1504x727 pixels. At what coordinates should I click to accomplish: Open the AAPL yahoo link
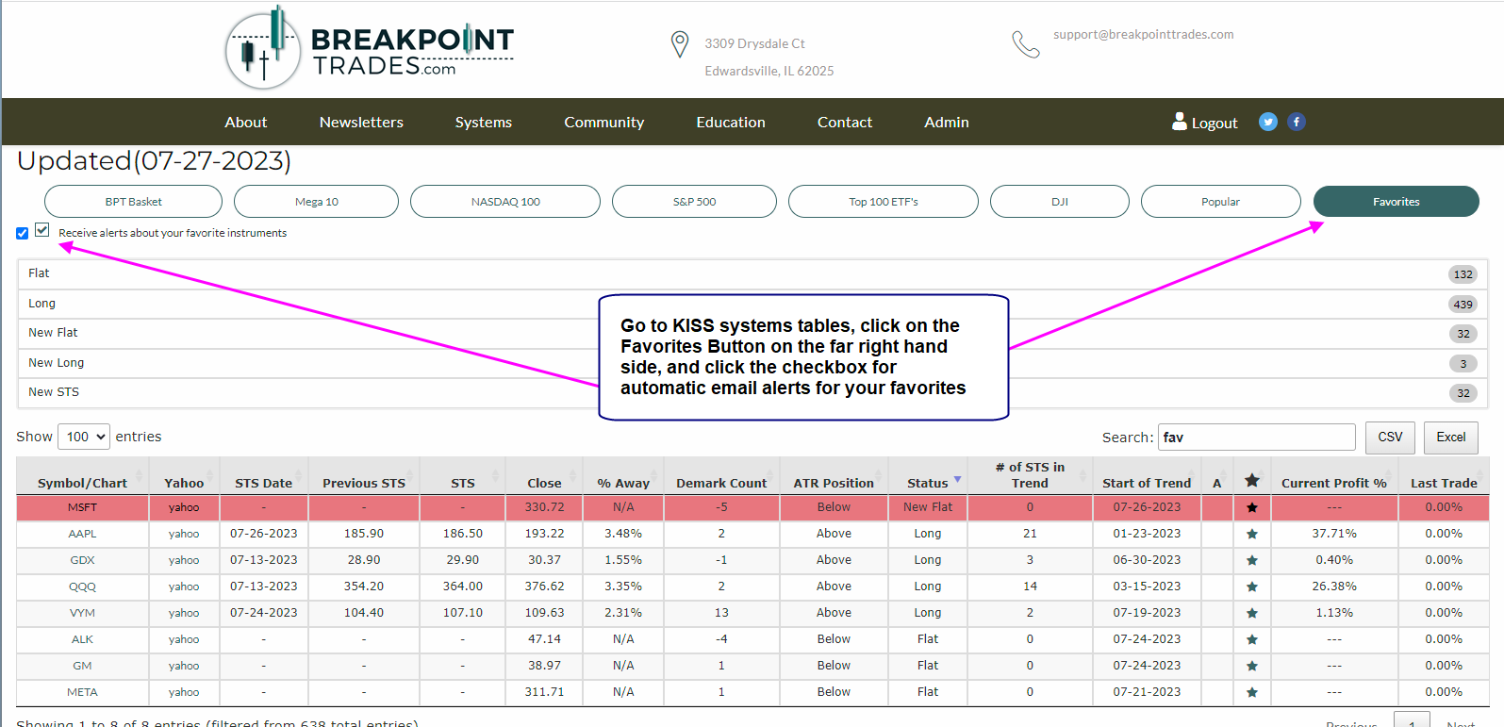coord(184,534)
